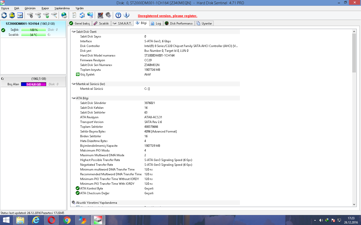Click the Mantıksal Sürücü (ler) section header

[x=155, y=84]
